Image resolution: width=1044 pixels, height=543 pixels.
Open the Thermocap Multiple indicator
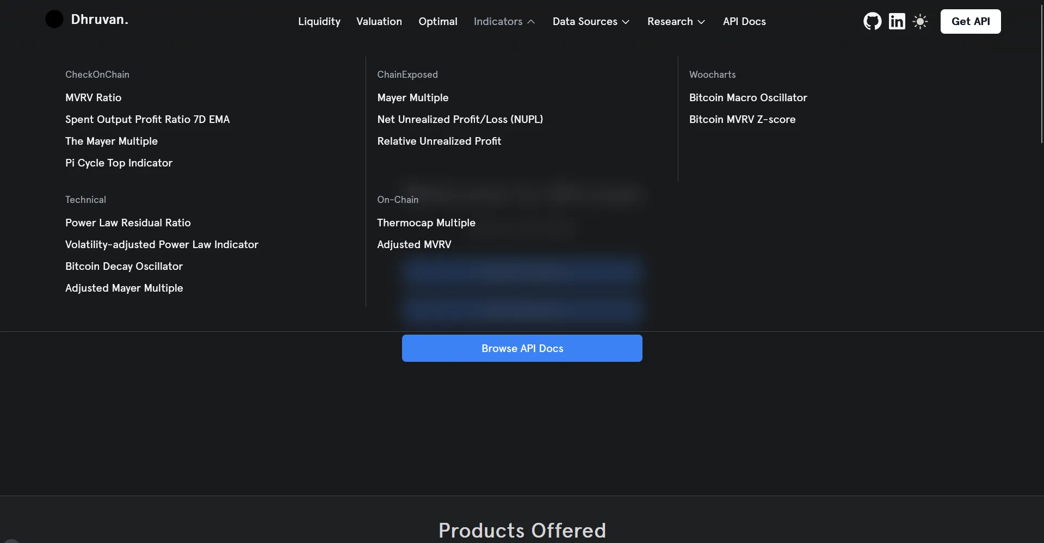click(x=426, y=223)
